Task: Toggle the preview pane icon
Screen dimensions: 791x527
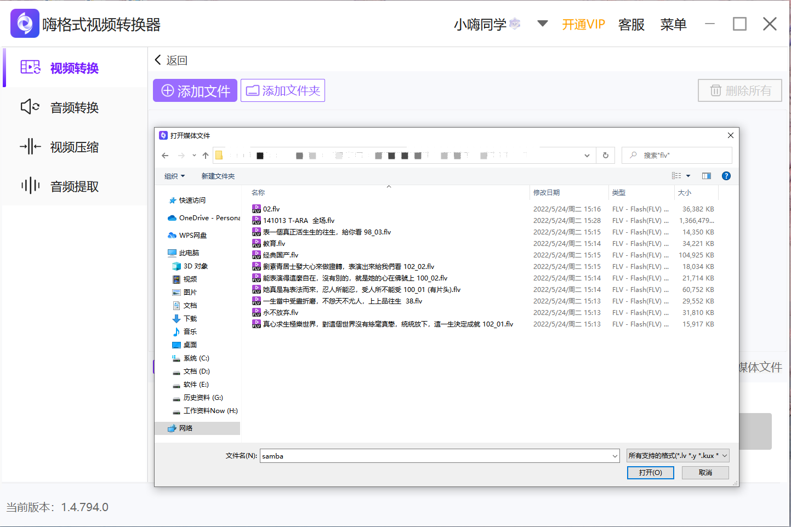Action: pos(707,176)
